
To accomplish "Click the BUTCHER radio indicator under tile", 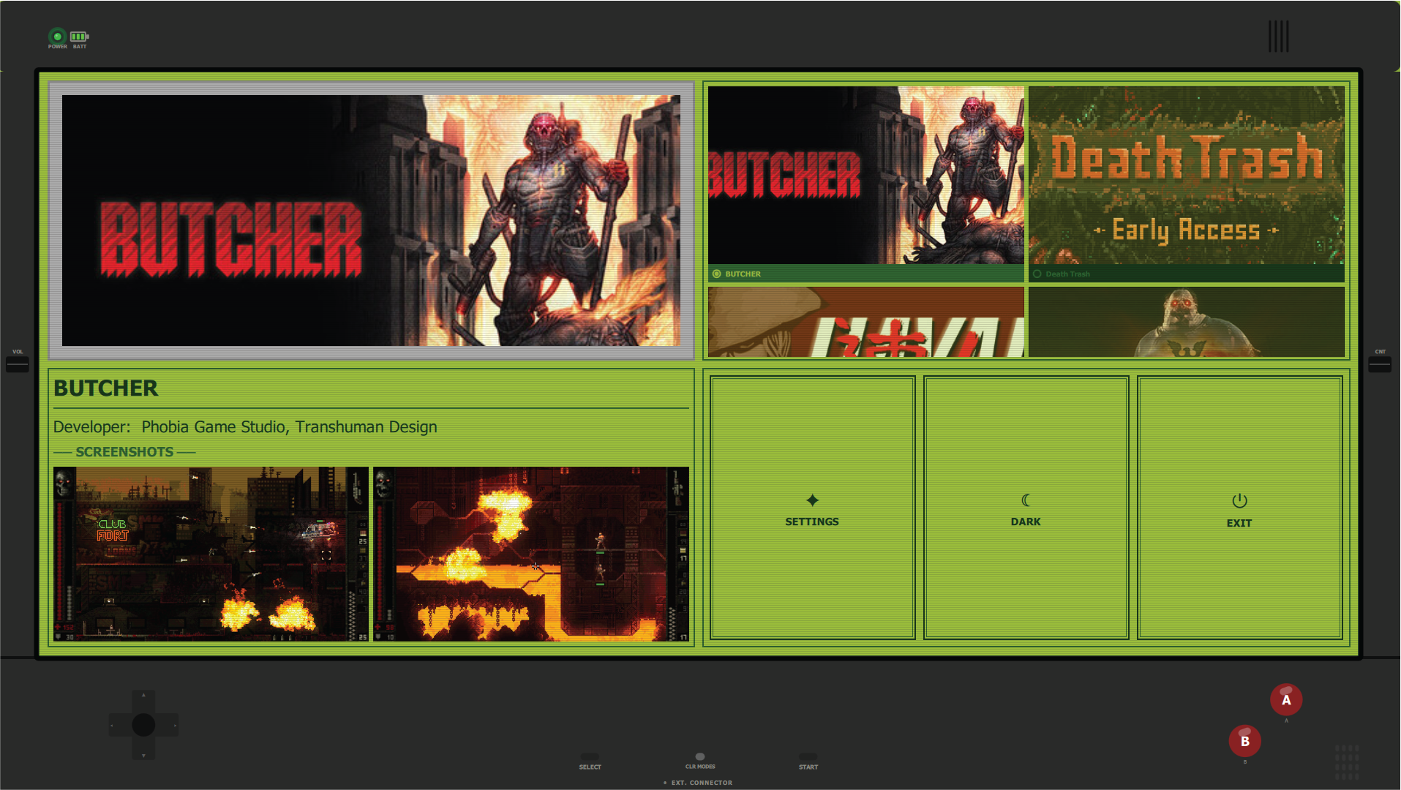I will [x=717, y=274].
